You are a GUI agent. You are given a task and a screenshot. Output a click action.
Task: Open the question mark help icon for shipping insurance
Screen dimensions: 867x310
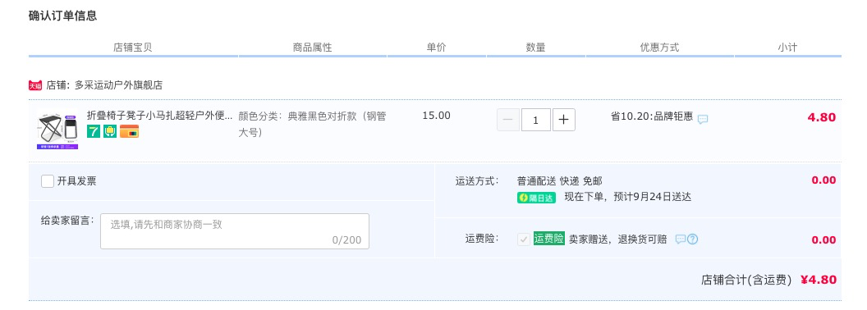(692, 239)
